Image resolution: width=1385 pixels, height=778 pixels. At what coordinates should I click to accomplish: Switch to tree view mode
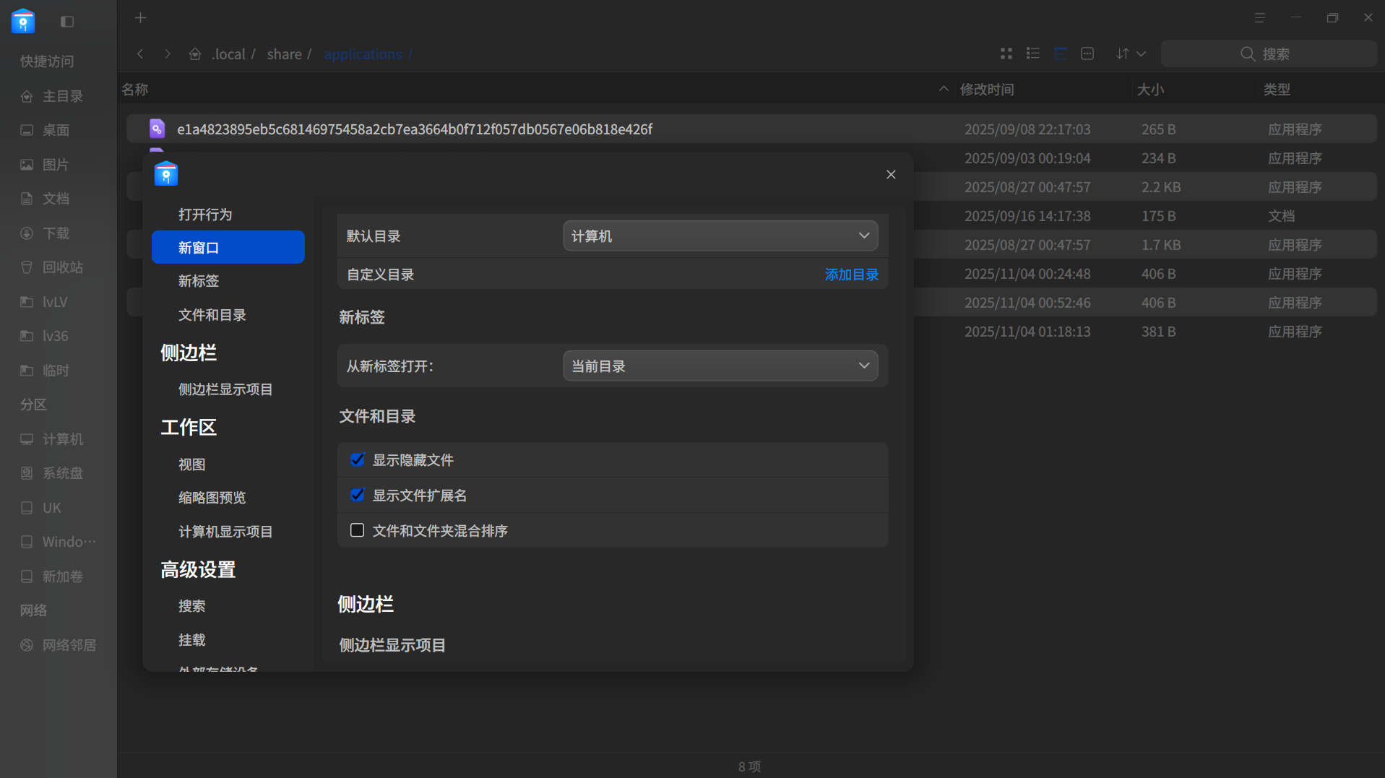pos(1061,53)
